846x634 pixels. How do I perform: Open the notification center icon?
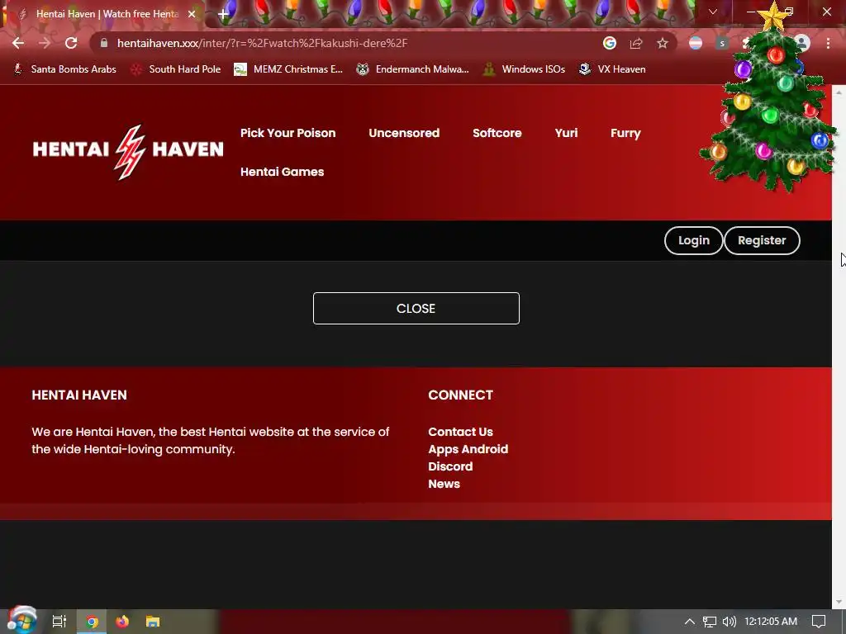click(819, 622)
